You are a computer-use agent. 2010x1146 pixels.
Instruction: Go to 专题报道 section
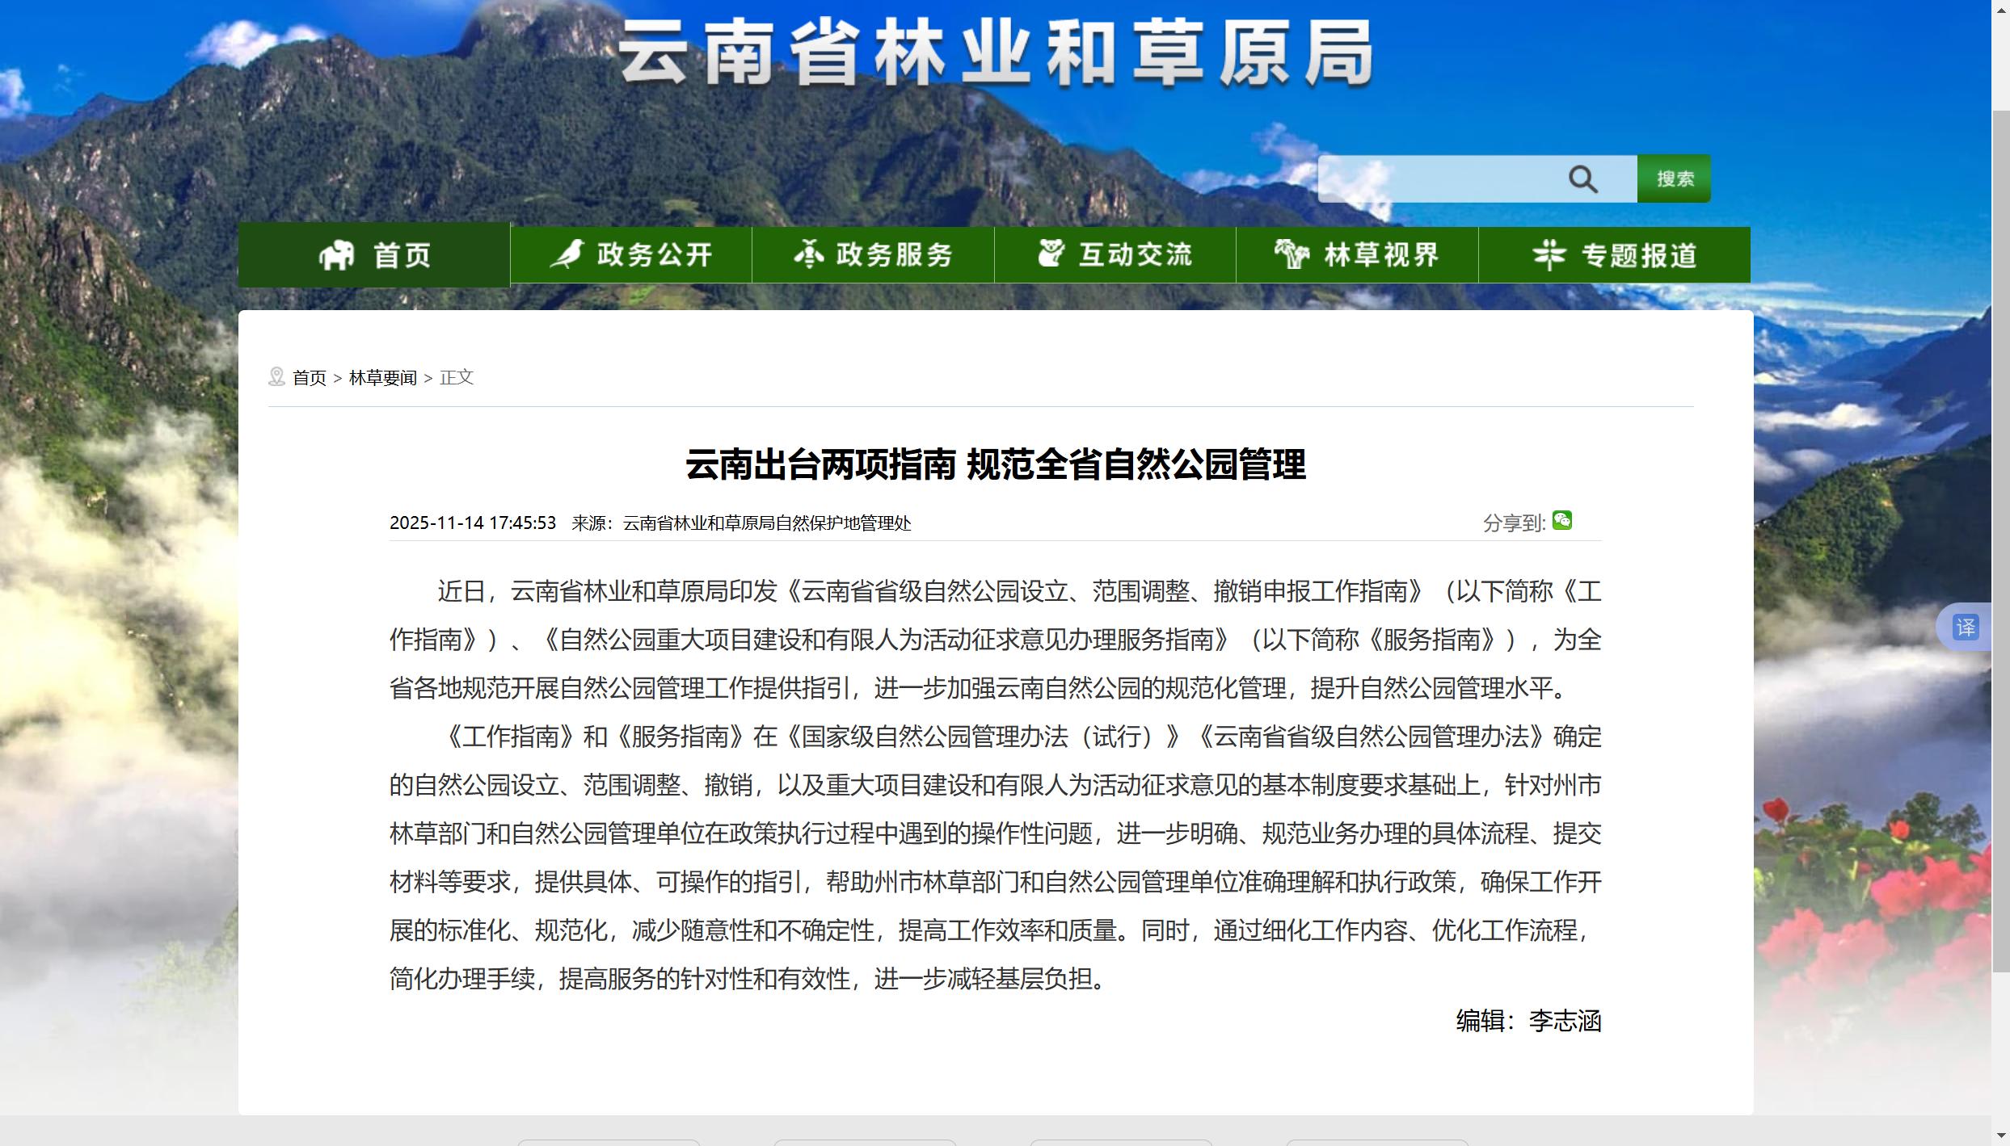pos(1639,256)
